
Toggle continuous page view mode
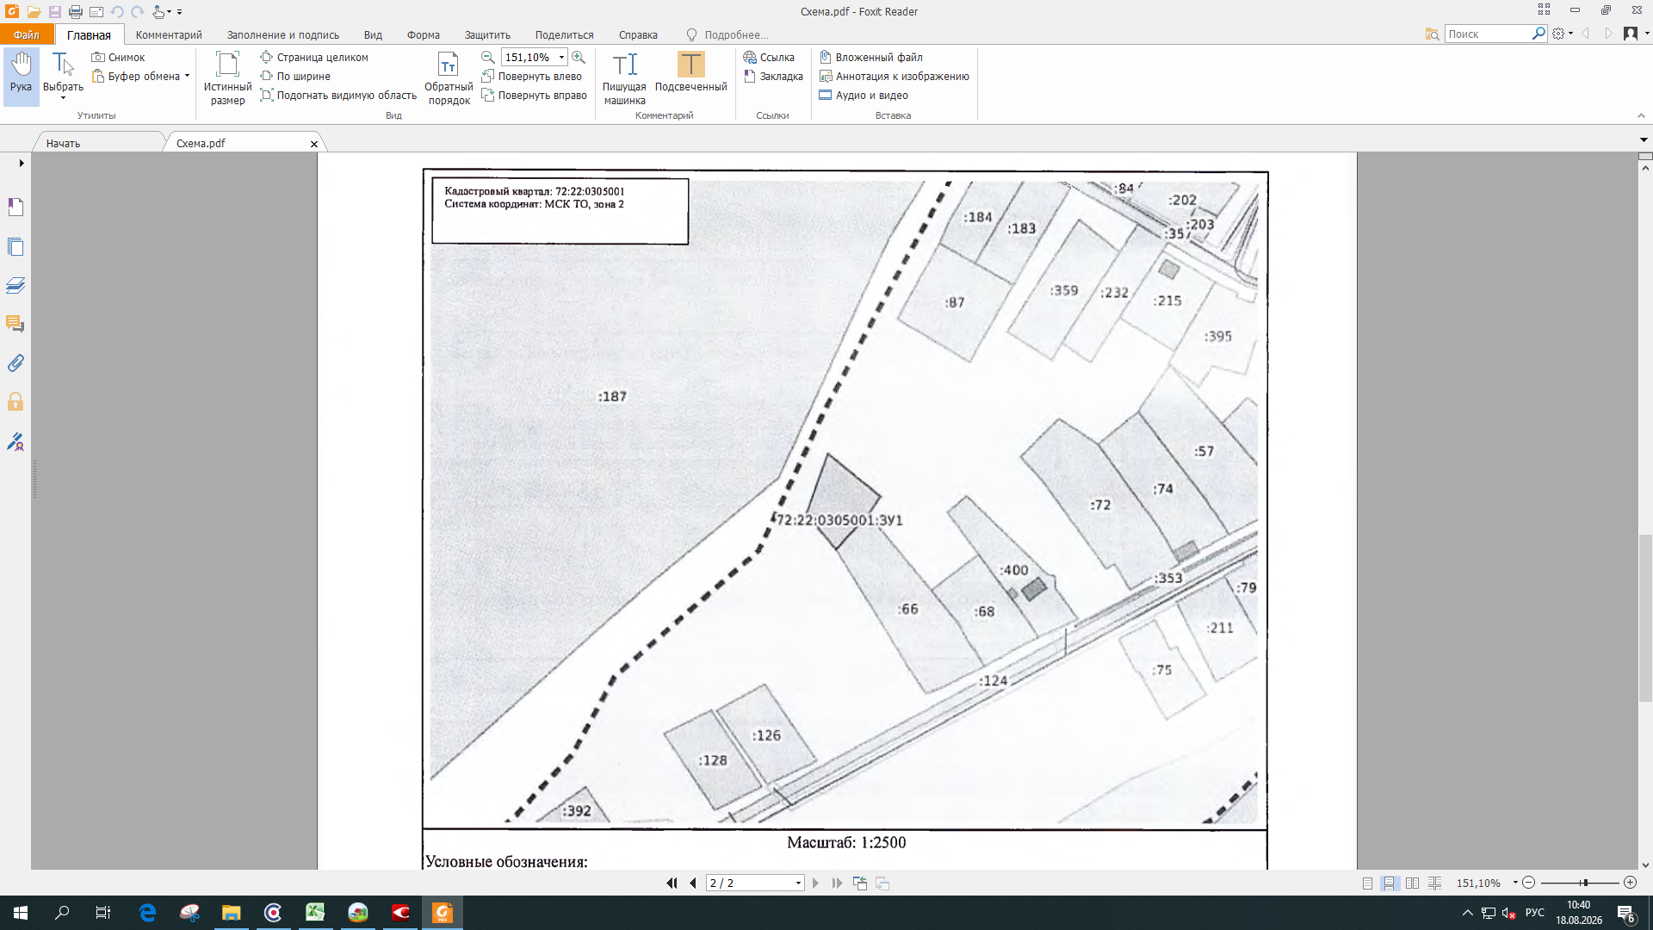coord(1389,883)
